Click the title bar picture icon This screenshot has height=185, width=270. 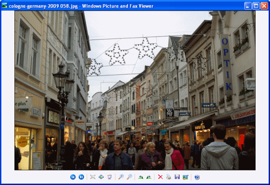click(x=5, y=6)
